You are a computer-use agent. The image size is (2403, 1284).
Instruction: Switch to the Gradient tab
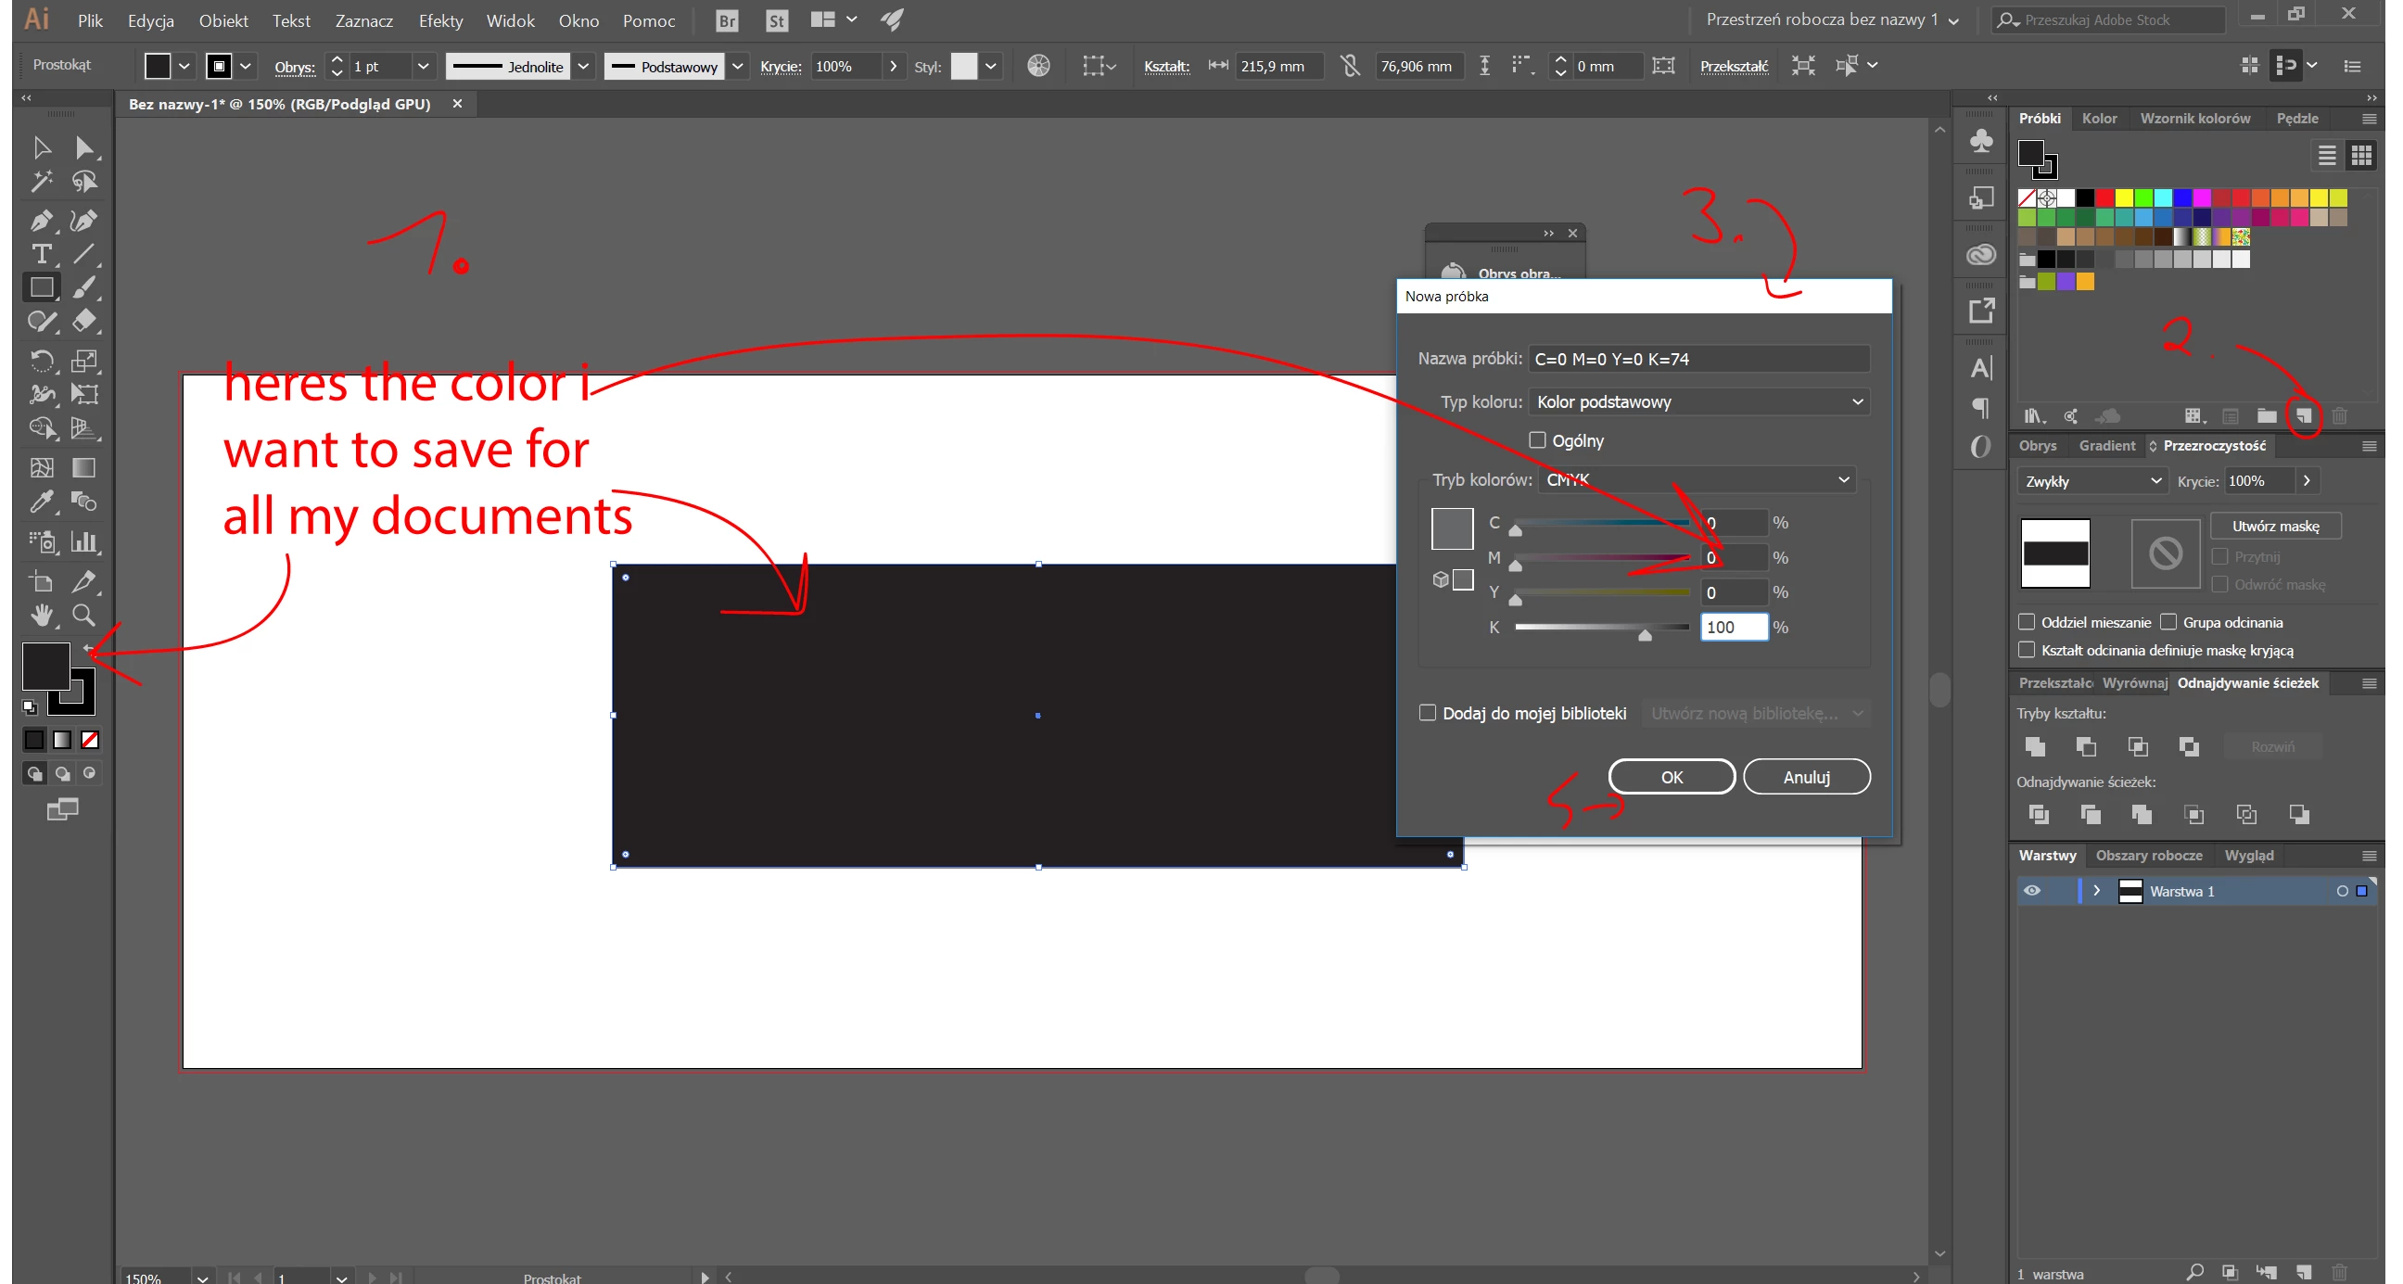[x=2106, y=446]
